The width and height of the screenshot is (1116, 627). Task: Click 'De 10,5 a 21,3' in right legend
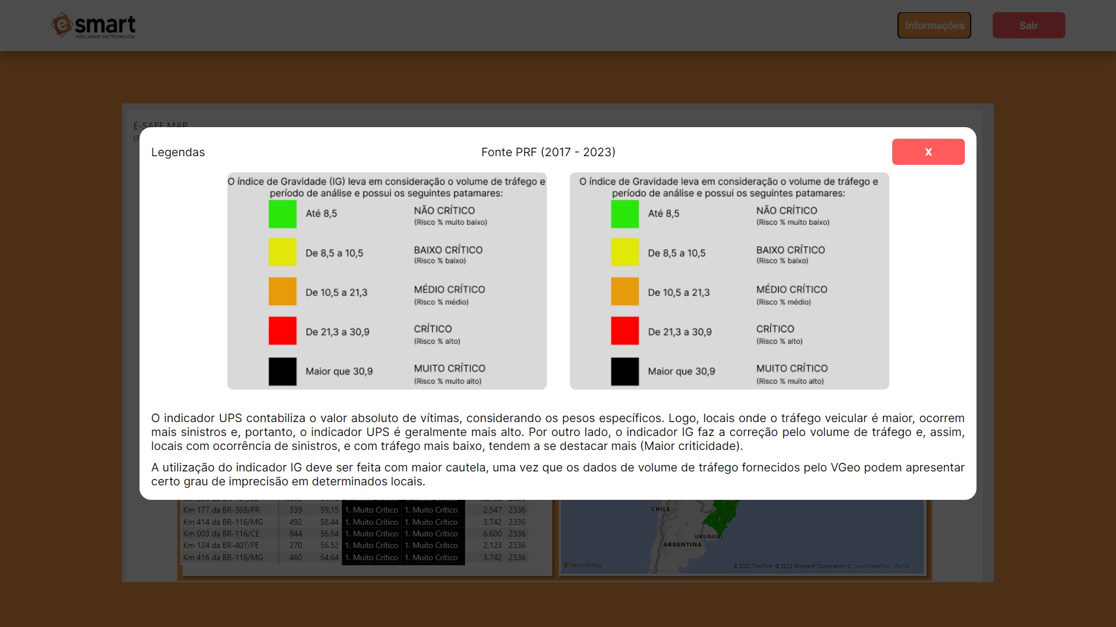(x=679, y=293)
